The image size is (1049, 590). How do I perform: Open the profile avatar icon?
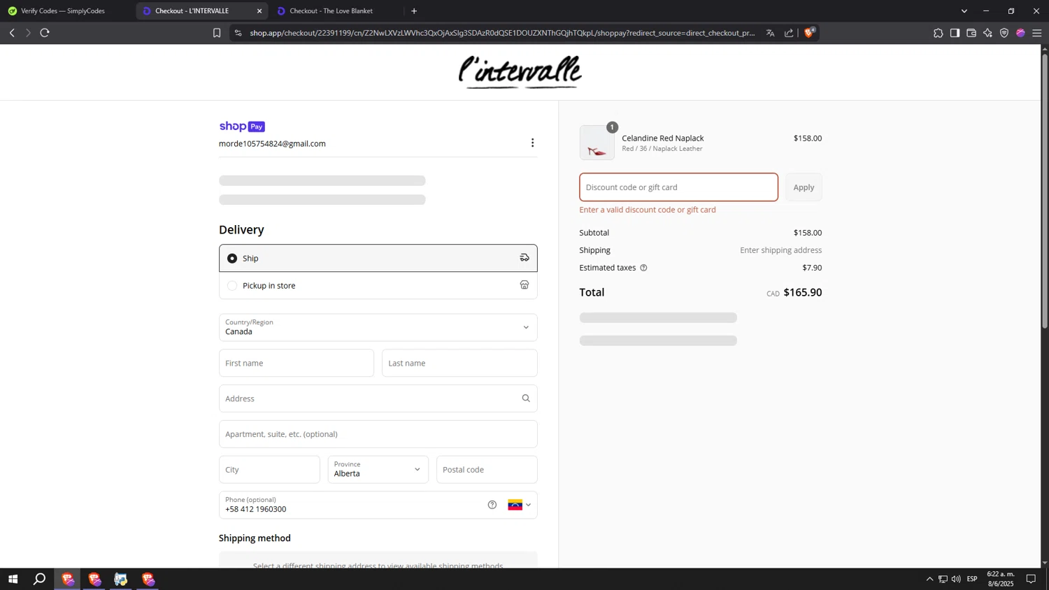click(1020, 33)
